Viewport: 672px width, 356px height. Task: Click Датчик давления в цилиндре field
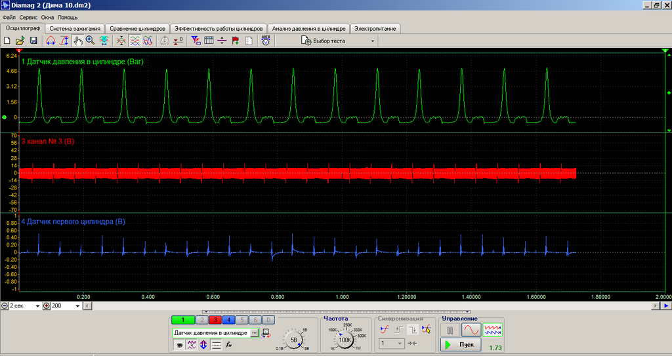coord(211,333)
